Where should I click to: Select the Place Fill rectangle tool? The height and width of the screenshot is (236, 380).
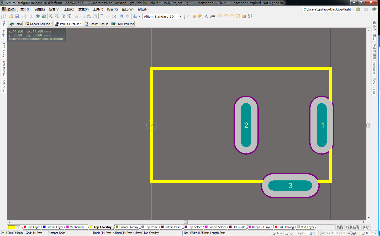pyautogui.click(x=244, y=16)
